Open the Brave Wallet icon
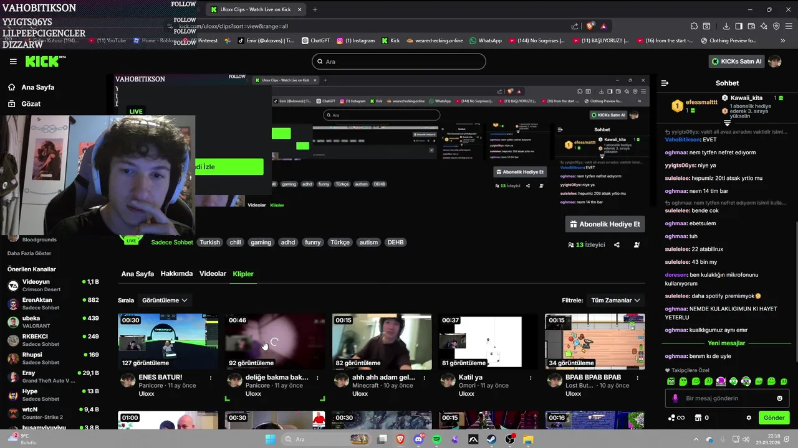Image resolution: width=798 pixels, height=448 pixels. click(x=751, y=26)
